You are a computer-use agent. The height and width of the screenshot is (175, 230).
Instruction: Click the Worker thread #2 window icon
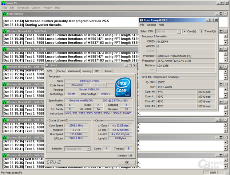click(4, 49)
